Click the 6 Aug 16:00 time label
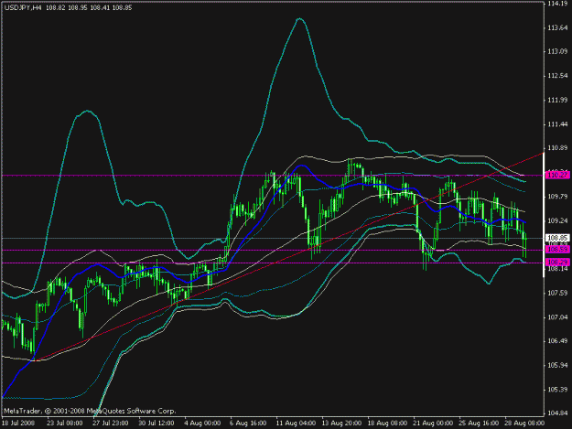 point(248,424)
